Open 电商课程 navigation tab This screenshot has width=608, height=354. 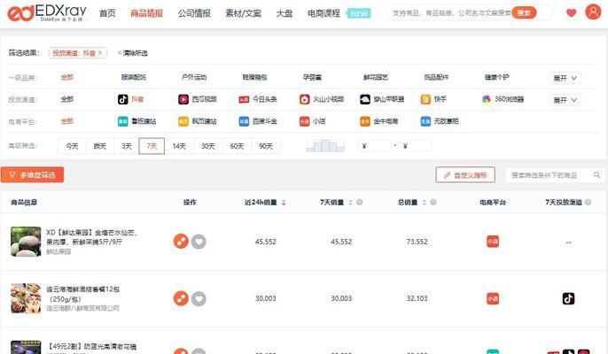(323, 13)
